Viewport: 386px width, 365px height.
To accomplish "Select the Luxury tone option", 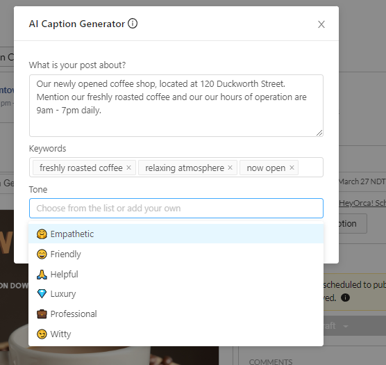I will coord(176,294).
